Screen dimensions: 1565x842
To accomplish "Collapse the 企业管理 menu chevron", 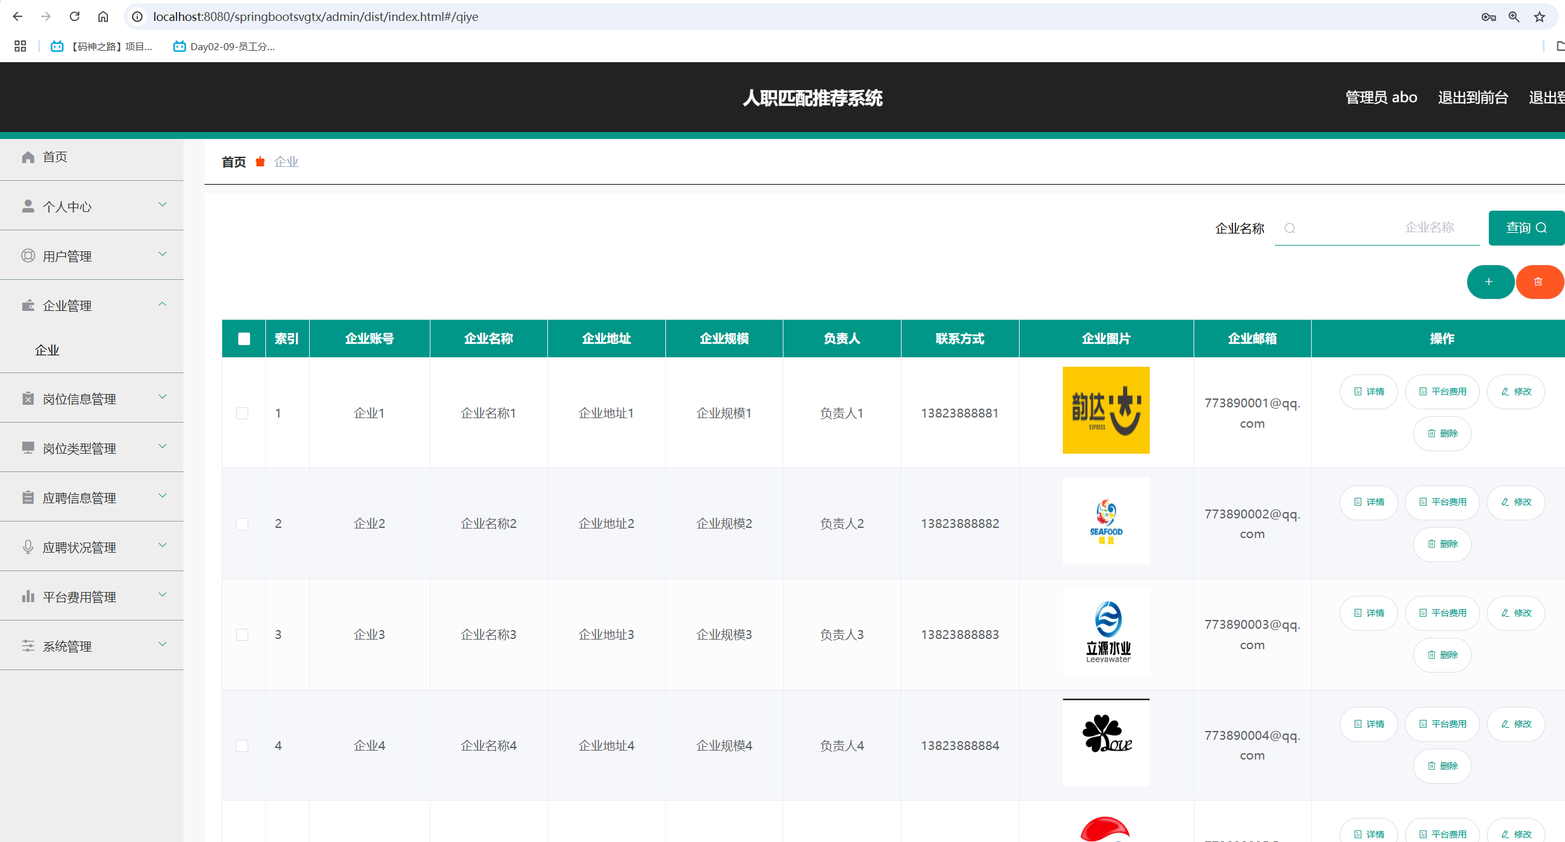I will (163, 304).
